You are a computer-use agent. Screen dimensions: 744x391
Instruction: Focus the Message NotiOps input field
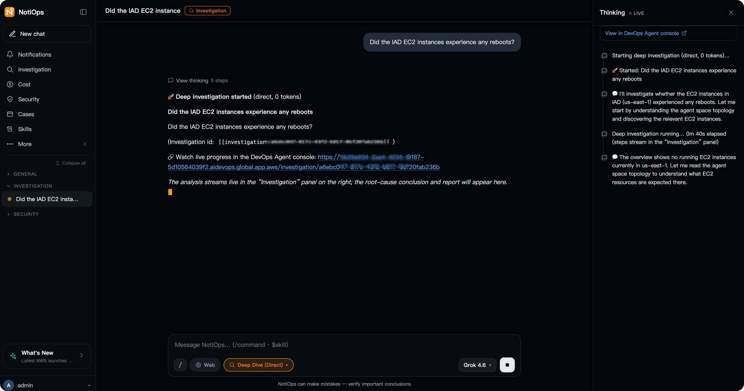pyautogui.click(x=344, y=345)
